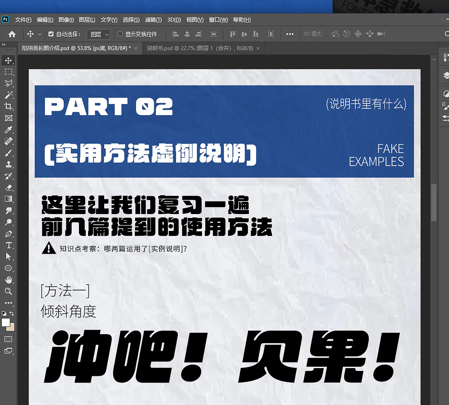Click the 3D roll camera icon
Viewport: 449px width, 405px height.
(x=347, y=34)
